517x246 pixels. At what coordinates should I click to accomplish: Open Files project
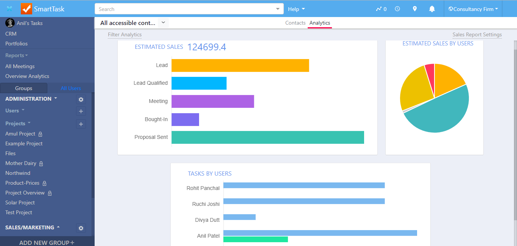(x=11, y=153)
